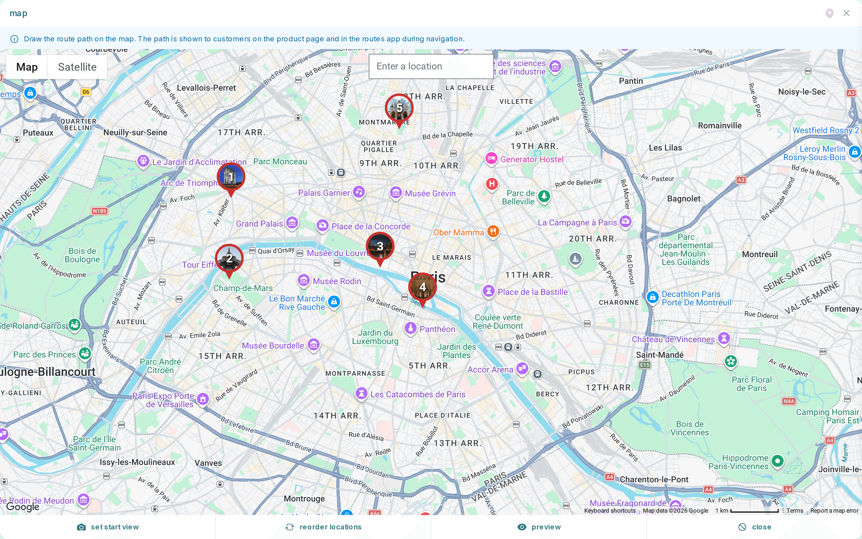Click the Palais Garnier music icon

tap(359, 192)
